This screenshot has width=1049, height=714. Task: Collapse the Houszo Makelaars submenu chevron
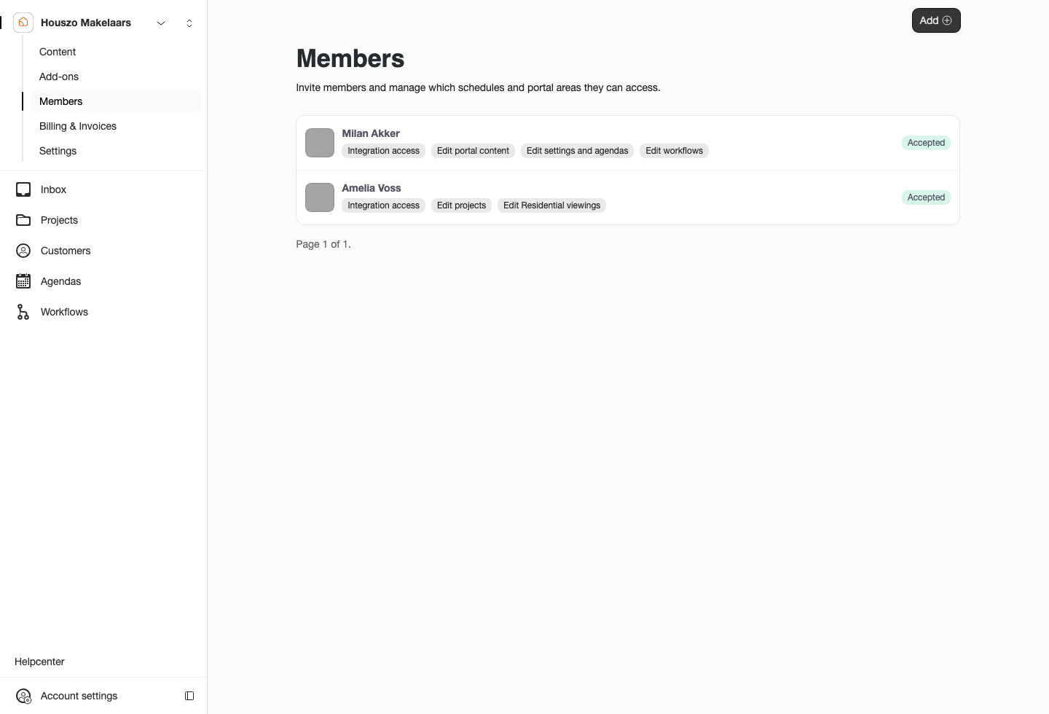coord(161,23)
